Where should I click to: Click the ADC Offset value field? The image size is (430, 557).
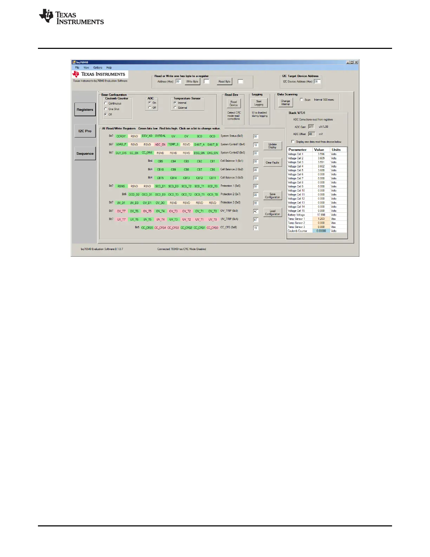click(311, 134)
